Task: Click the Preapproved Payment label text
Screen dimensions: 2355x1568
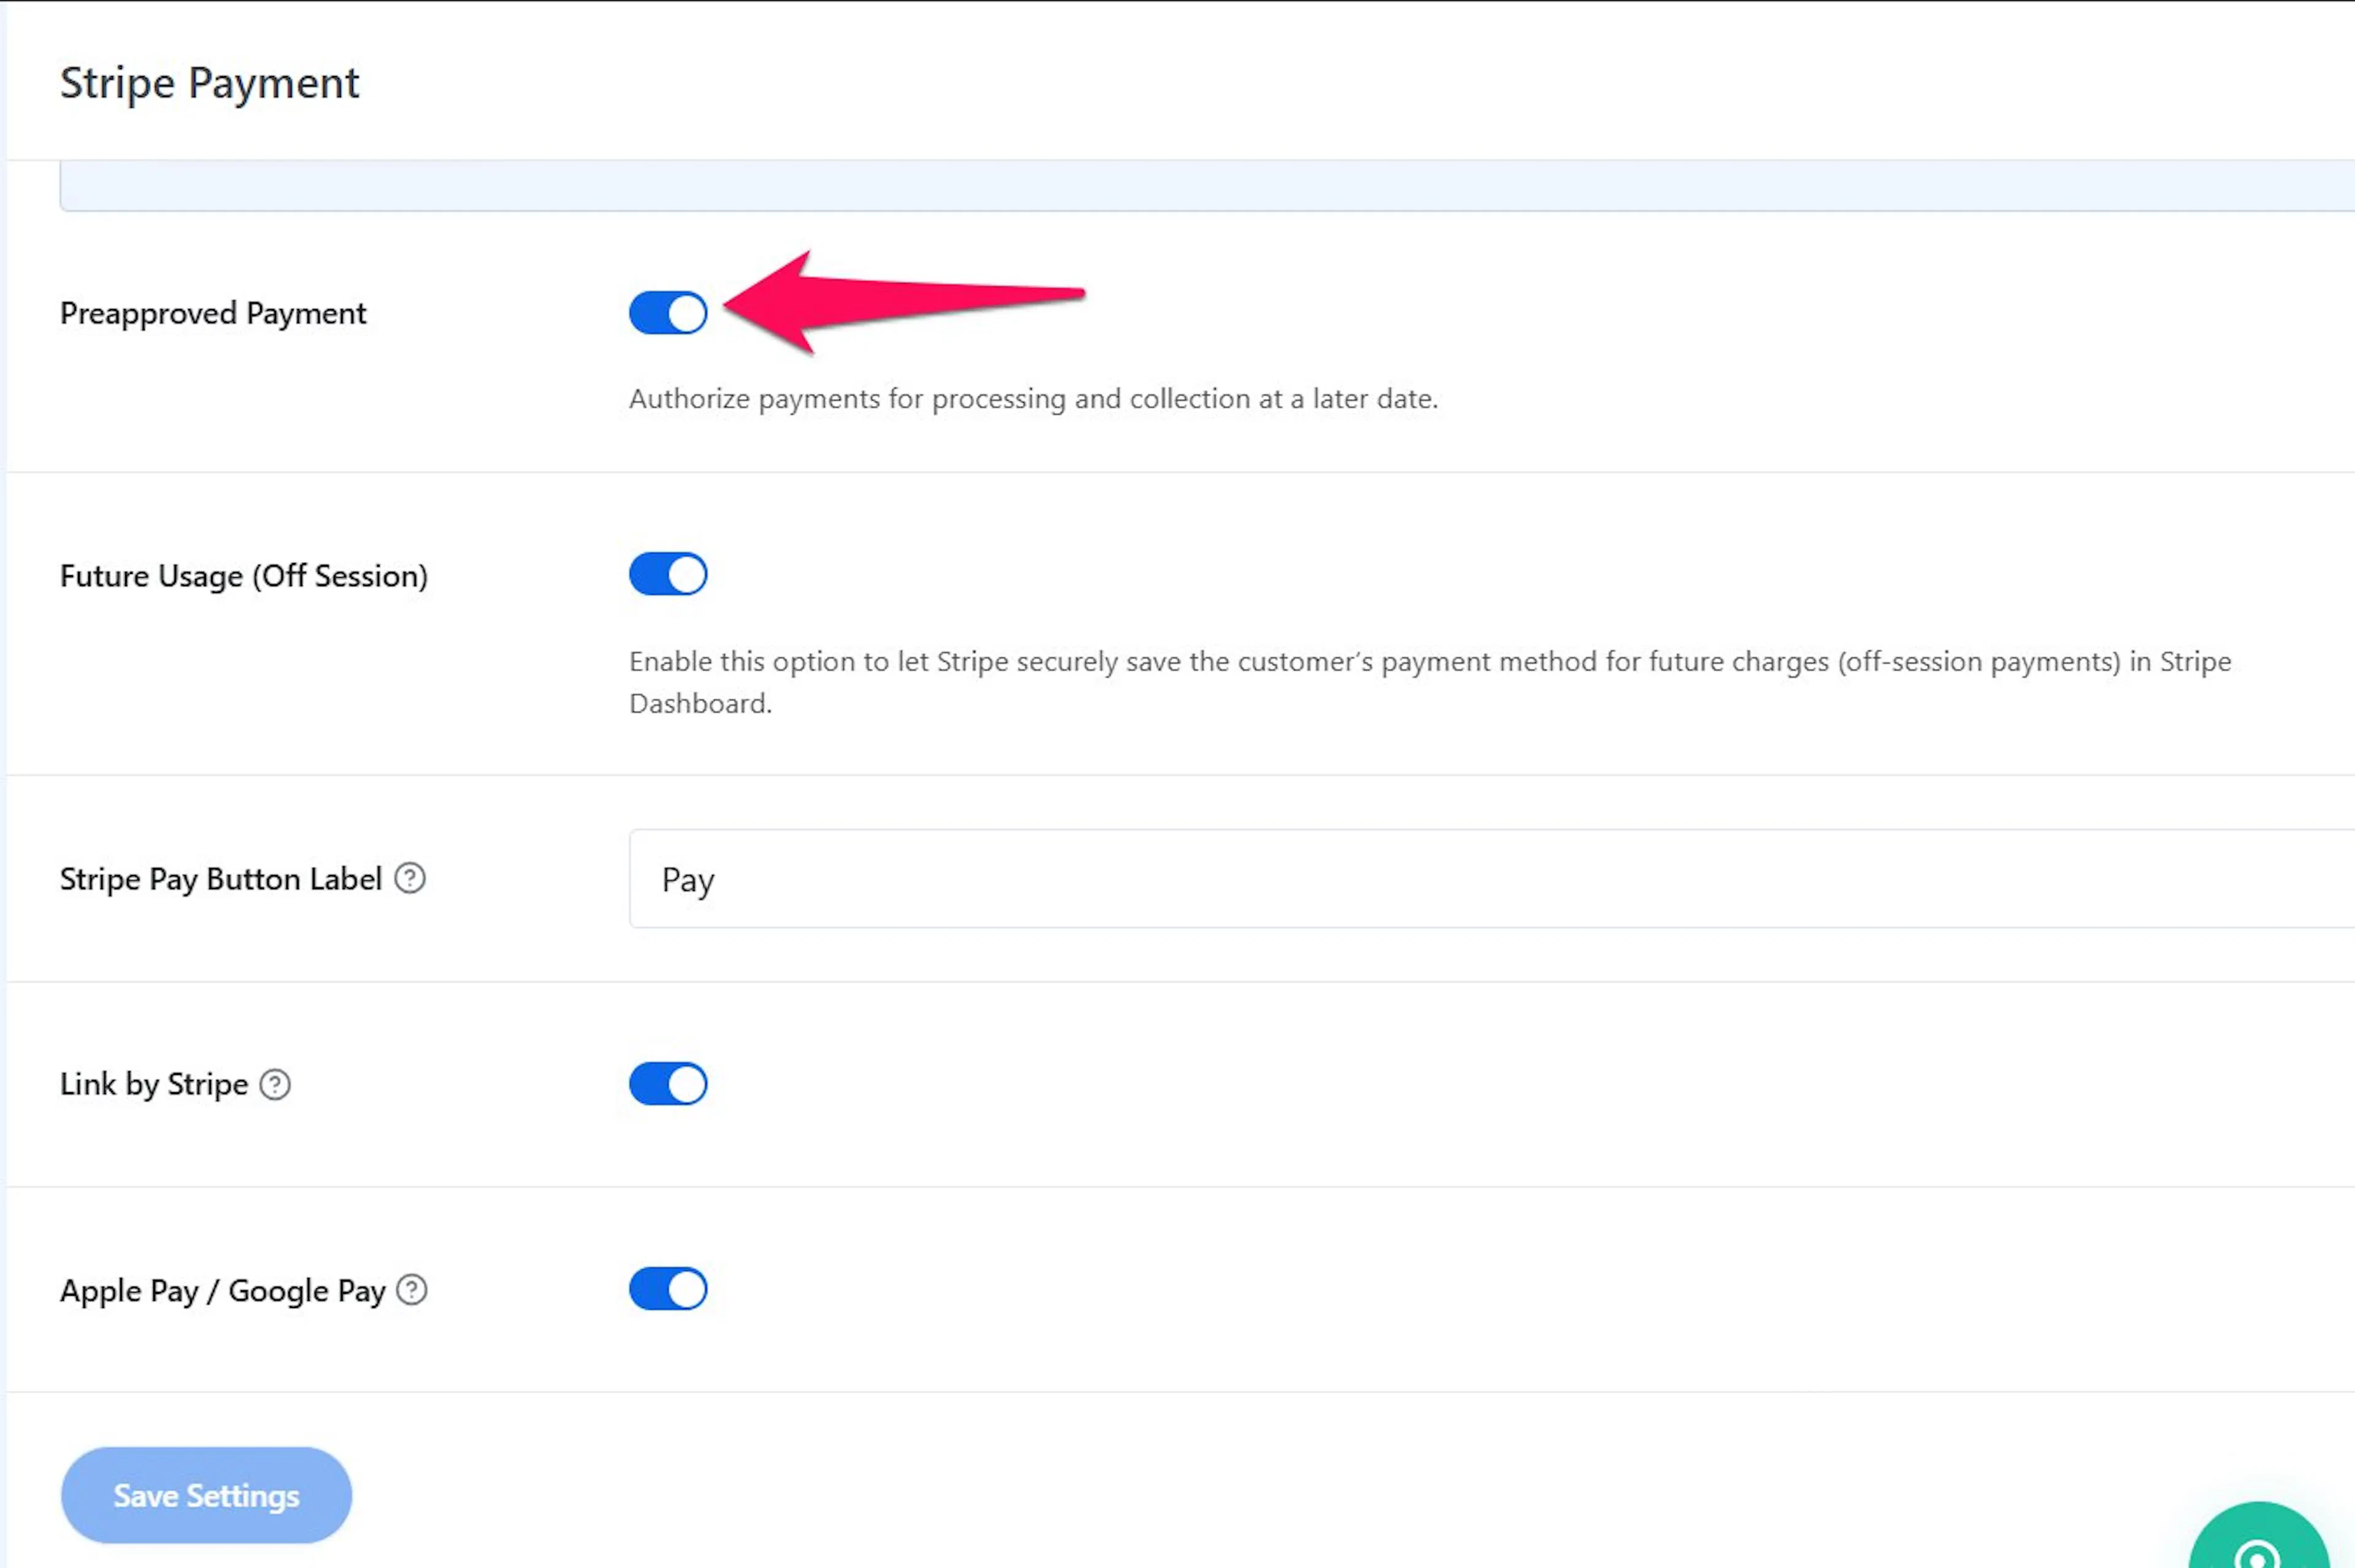Action: point(213,314)
